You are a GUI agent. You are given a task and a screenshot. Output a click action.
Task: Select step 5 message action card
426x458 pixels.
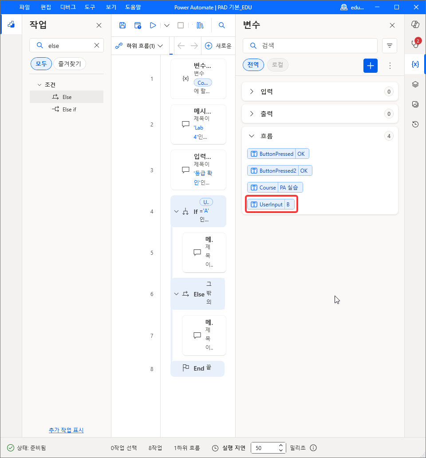click(x=204, y=253)
